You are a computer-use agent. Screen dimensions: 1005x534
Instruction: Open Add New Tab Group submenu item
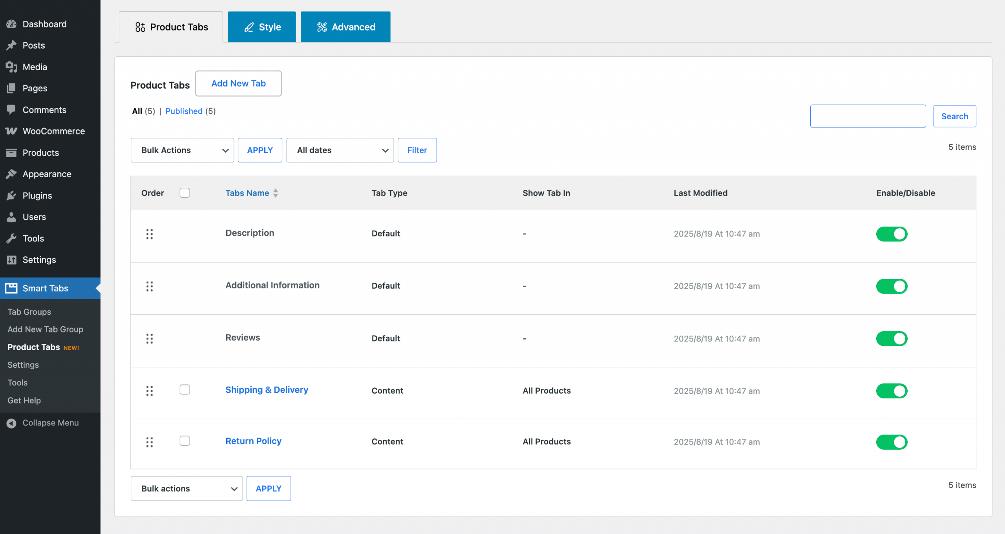pyautogui.click(x=46, y=329)
